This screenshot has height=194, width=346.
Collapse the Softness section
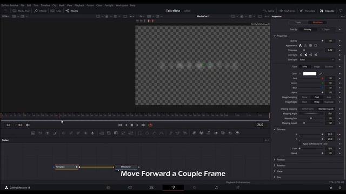pos(275,129)
